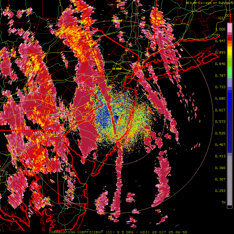Image resolution: width=234 pixels, height=234 pixels.
Task: Select the 0.627 legend value
Action: click(x=220, y=110)
